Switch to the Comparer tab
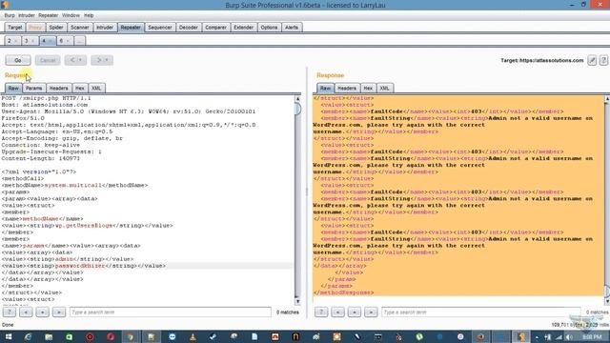The height and width of the screenshot is (343, 610). [215, 28]
